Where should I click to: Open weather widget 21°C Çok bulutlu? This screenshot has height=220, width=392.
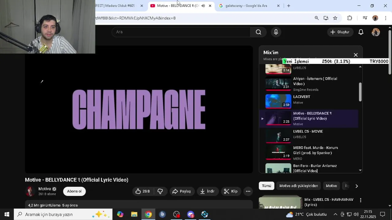(306, 215)
